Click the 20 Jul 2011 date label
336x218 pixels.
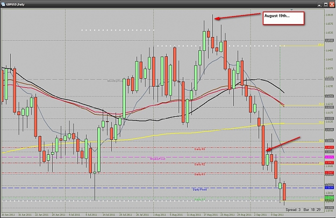coord(126,215)
